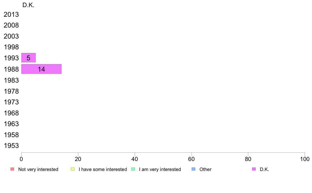Click the Other legend text
The image size is (312, 193).
click(x=205, y=169)
